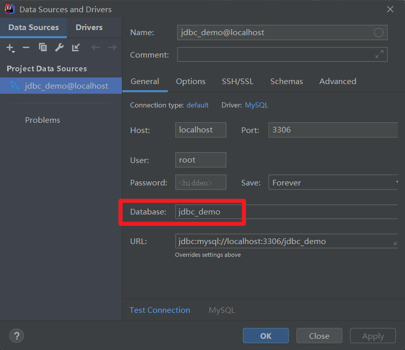Switch to the Drivers tab
The width and height of the screenshot is (405, 350).
[89, 28]
